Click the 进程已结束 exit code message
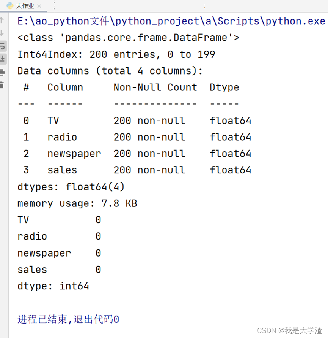This screenshot has height=338, width=328. pyautogui.click(x=68, y=319)
